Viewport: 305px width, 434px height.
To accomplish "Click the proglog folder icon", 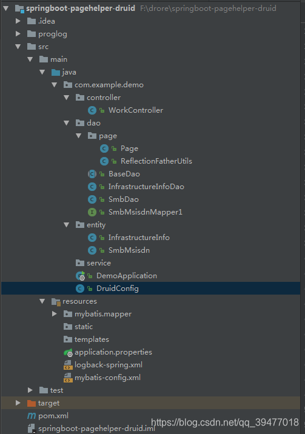I will tap(32, 34).
